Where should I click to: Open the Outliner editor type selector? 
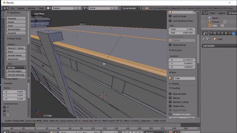pos(205,13)
